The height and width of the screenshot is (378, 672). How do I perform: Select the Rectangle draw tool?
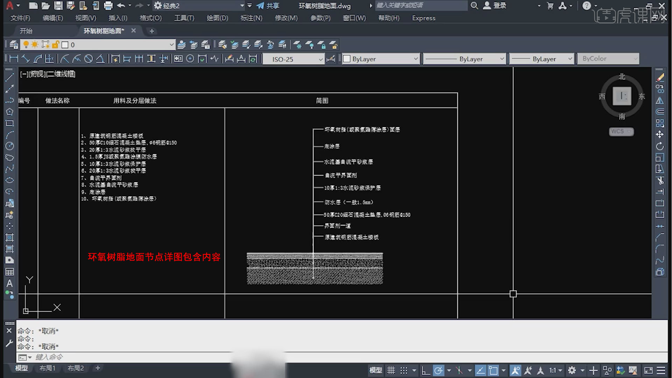tap(9, 123)
